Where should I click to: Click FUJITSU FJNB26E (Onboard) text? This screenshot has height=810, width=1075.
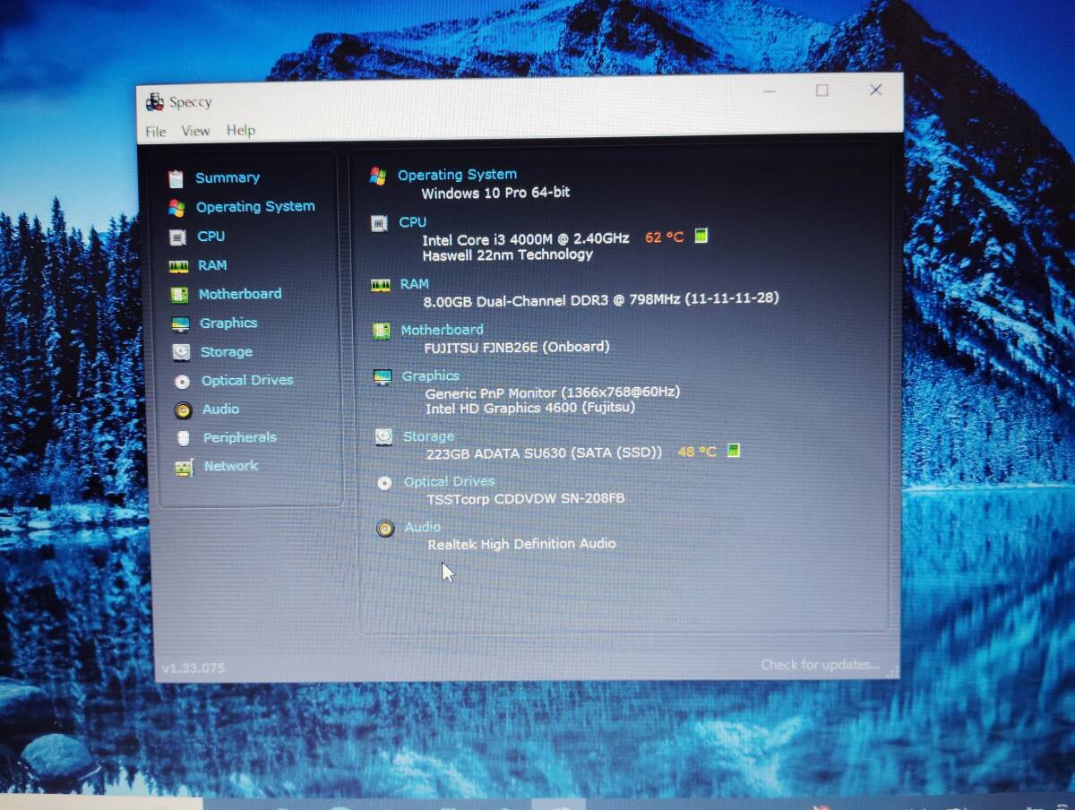pyautogui.click(x=517, y=347)
